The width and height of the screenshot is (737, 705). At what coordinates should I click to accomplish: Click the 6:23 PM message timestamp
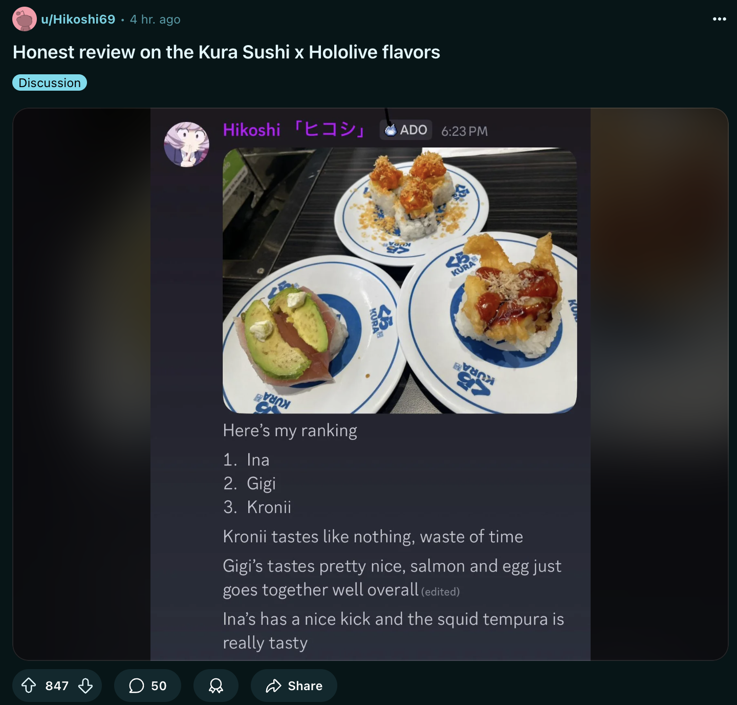pyautogui.click(x=464, y=131)
